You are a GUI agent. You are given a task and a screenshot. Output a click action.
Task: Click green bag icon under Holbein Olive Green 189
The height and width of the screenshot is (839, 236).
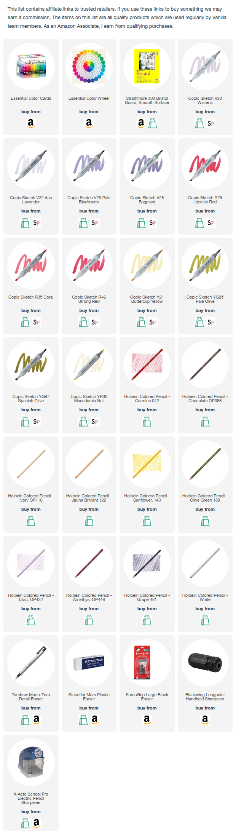205,521
